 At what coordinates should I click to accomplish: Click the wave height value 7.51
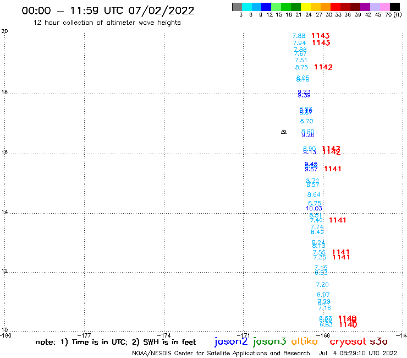[301, 60]
